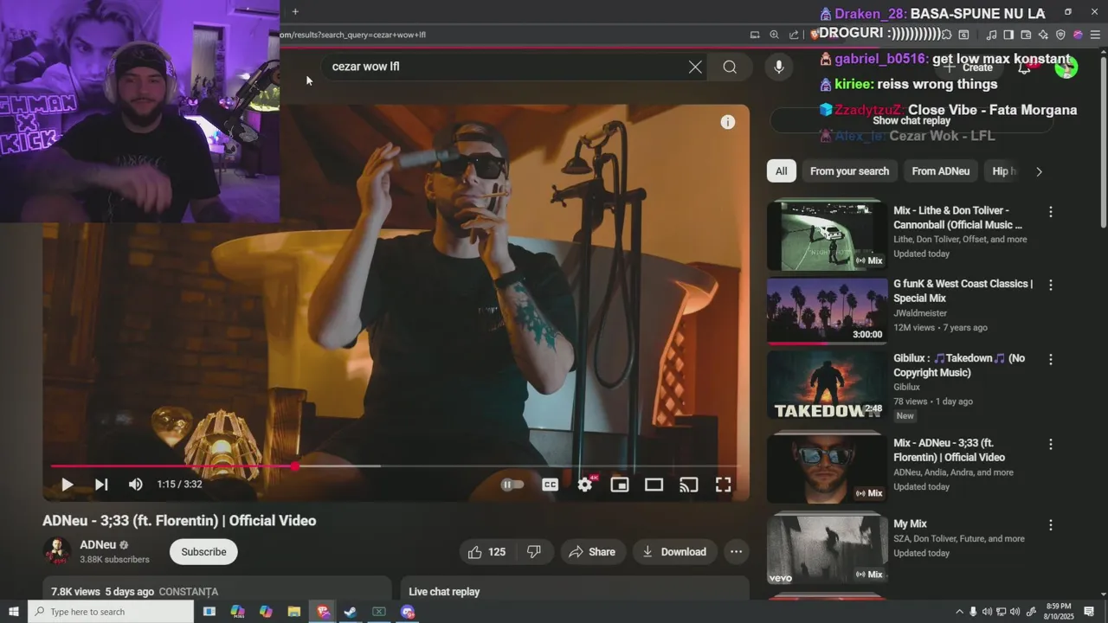This screenshot has width=1108, height=623.
Task: Toggle theater mode view
Action: coord(654,485)
